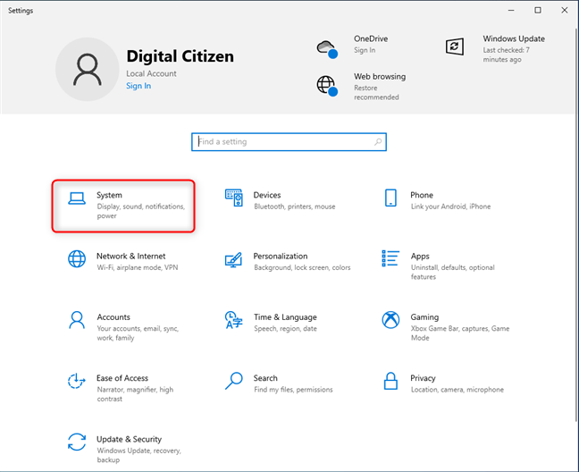Click the Time & Language icon
The height and width of the screenshot is (472, 579).
pyautogui.click(x=234, y=320)
